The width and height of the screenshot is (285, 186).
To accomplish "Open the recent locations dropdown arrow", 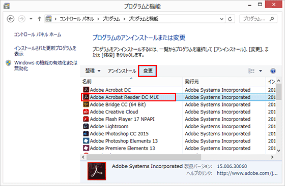I will [x=31, y=19].
